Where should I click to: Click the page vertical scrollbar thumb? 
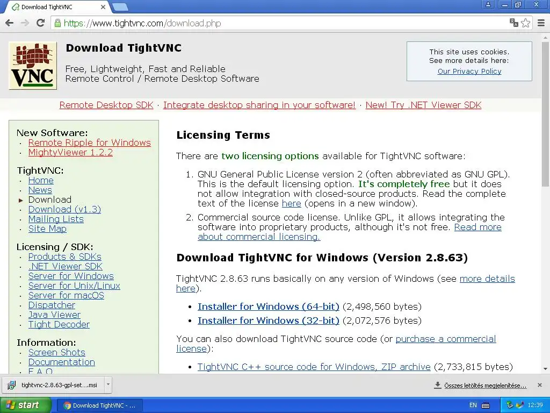pyautogui.click(x=546, y=114)
